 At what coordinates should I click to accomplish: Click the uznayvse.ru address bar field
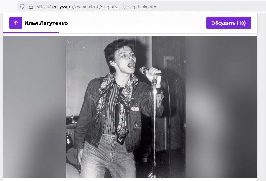97,6
